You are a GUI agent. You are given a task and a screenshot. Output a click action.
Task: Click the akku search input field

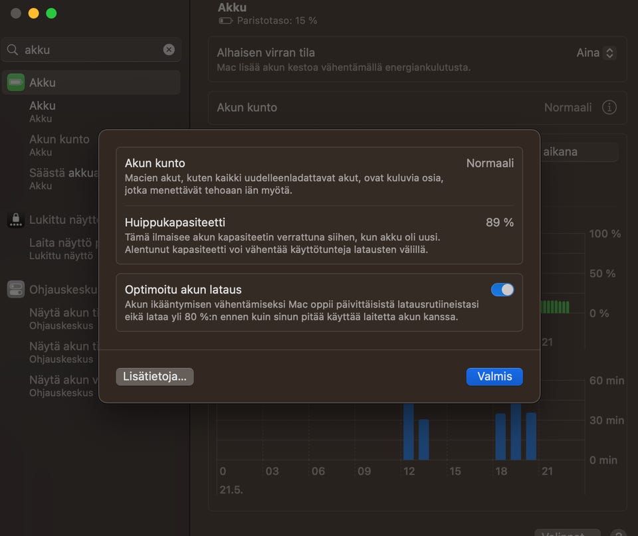coord(91,50)
